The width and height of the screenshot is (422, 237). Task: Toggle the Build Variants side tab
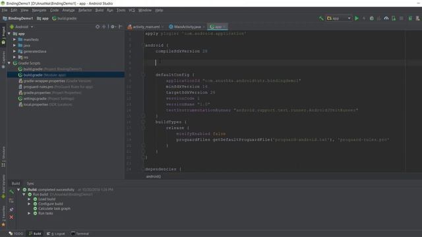pos(3,186)
